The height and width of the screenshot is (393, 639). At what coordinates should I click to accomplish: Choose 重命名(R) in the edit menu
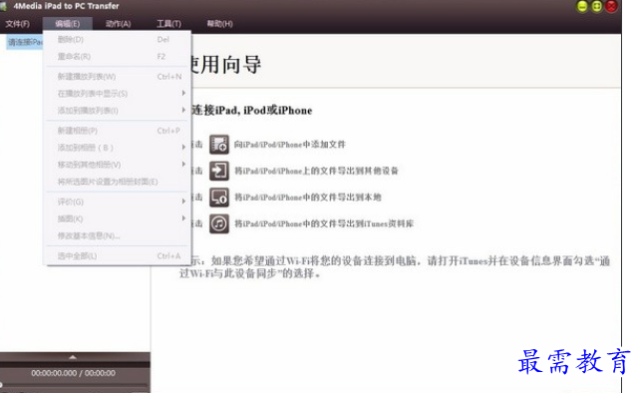point(118,56)
